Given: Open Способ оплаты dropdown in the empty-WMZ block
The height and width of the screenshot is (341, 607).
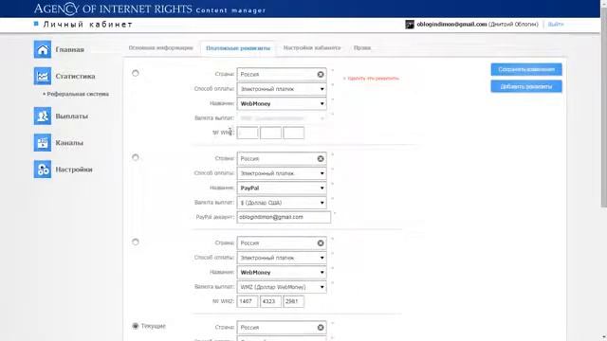Looking at the screenshot, I should coord(282,89).
